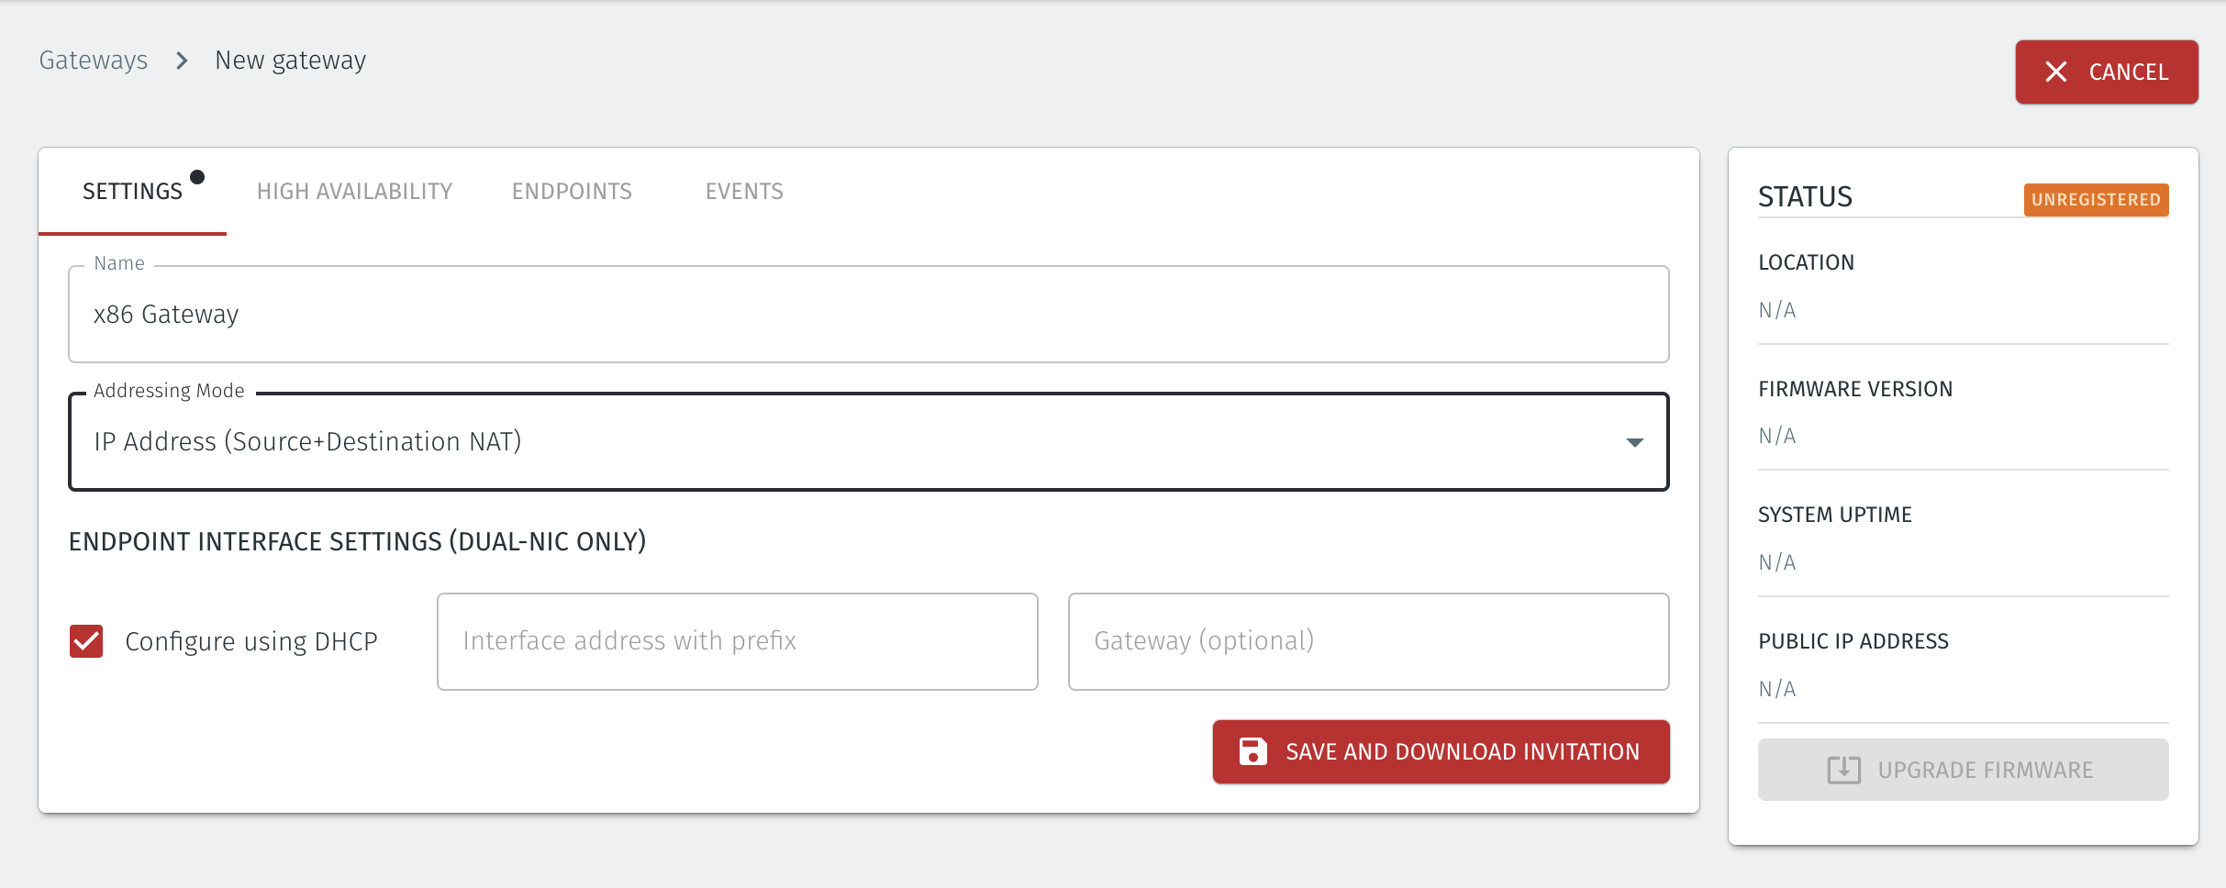Click the Configure using DHCP label
The height and width of the screenshot is (888, 2226).
point(251,641)
